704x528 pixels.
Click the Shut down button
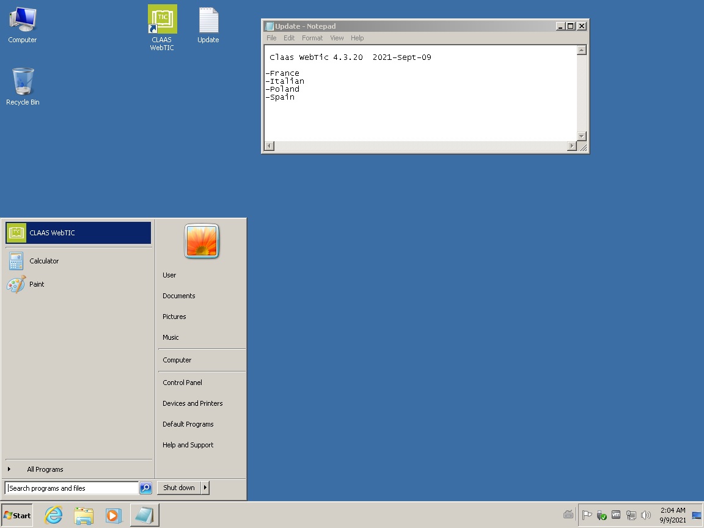click(x=178, y=488)
